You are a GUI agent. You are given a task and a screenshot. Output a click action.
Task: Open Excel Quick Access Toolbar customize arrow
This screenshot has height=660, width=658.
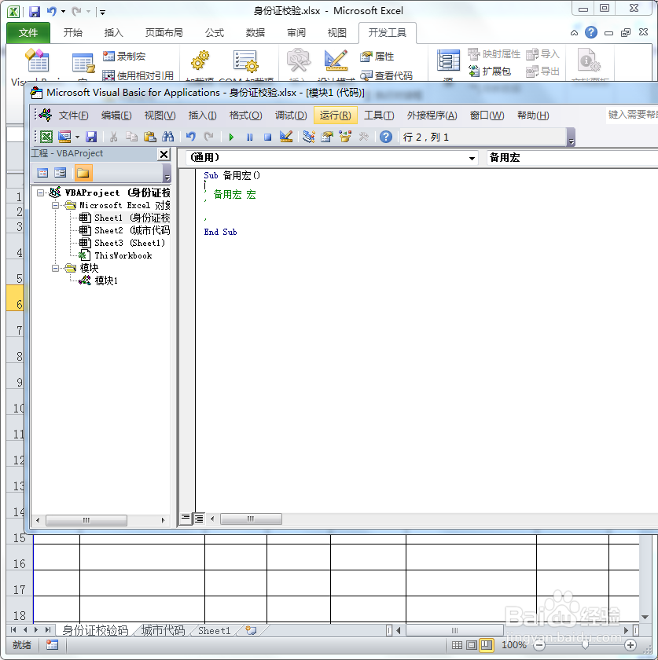[102, 13]
